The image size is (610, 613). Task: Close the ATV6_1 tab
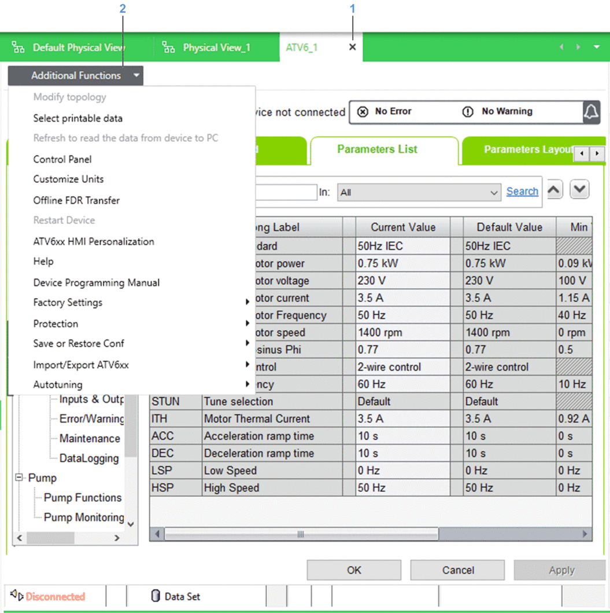click(x=352, y=47)
